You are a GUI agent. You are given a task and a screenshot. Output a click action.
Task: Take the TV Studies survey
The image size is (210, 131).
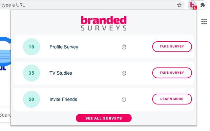coord(172,73)
